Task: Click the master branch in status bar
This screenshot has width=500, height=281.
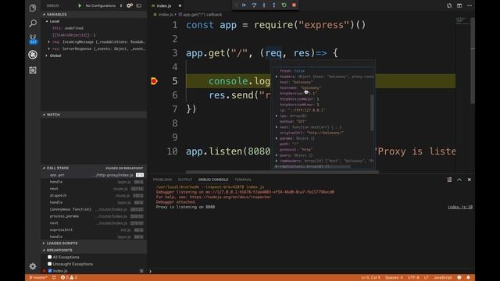Action: pos(38,278)
